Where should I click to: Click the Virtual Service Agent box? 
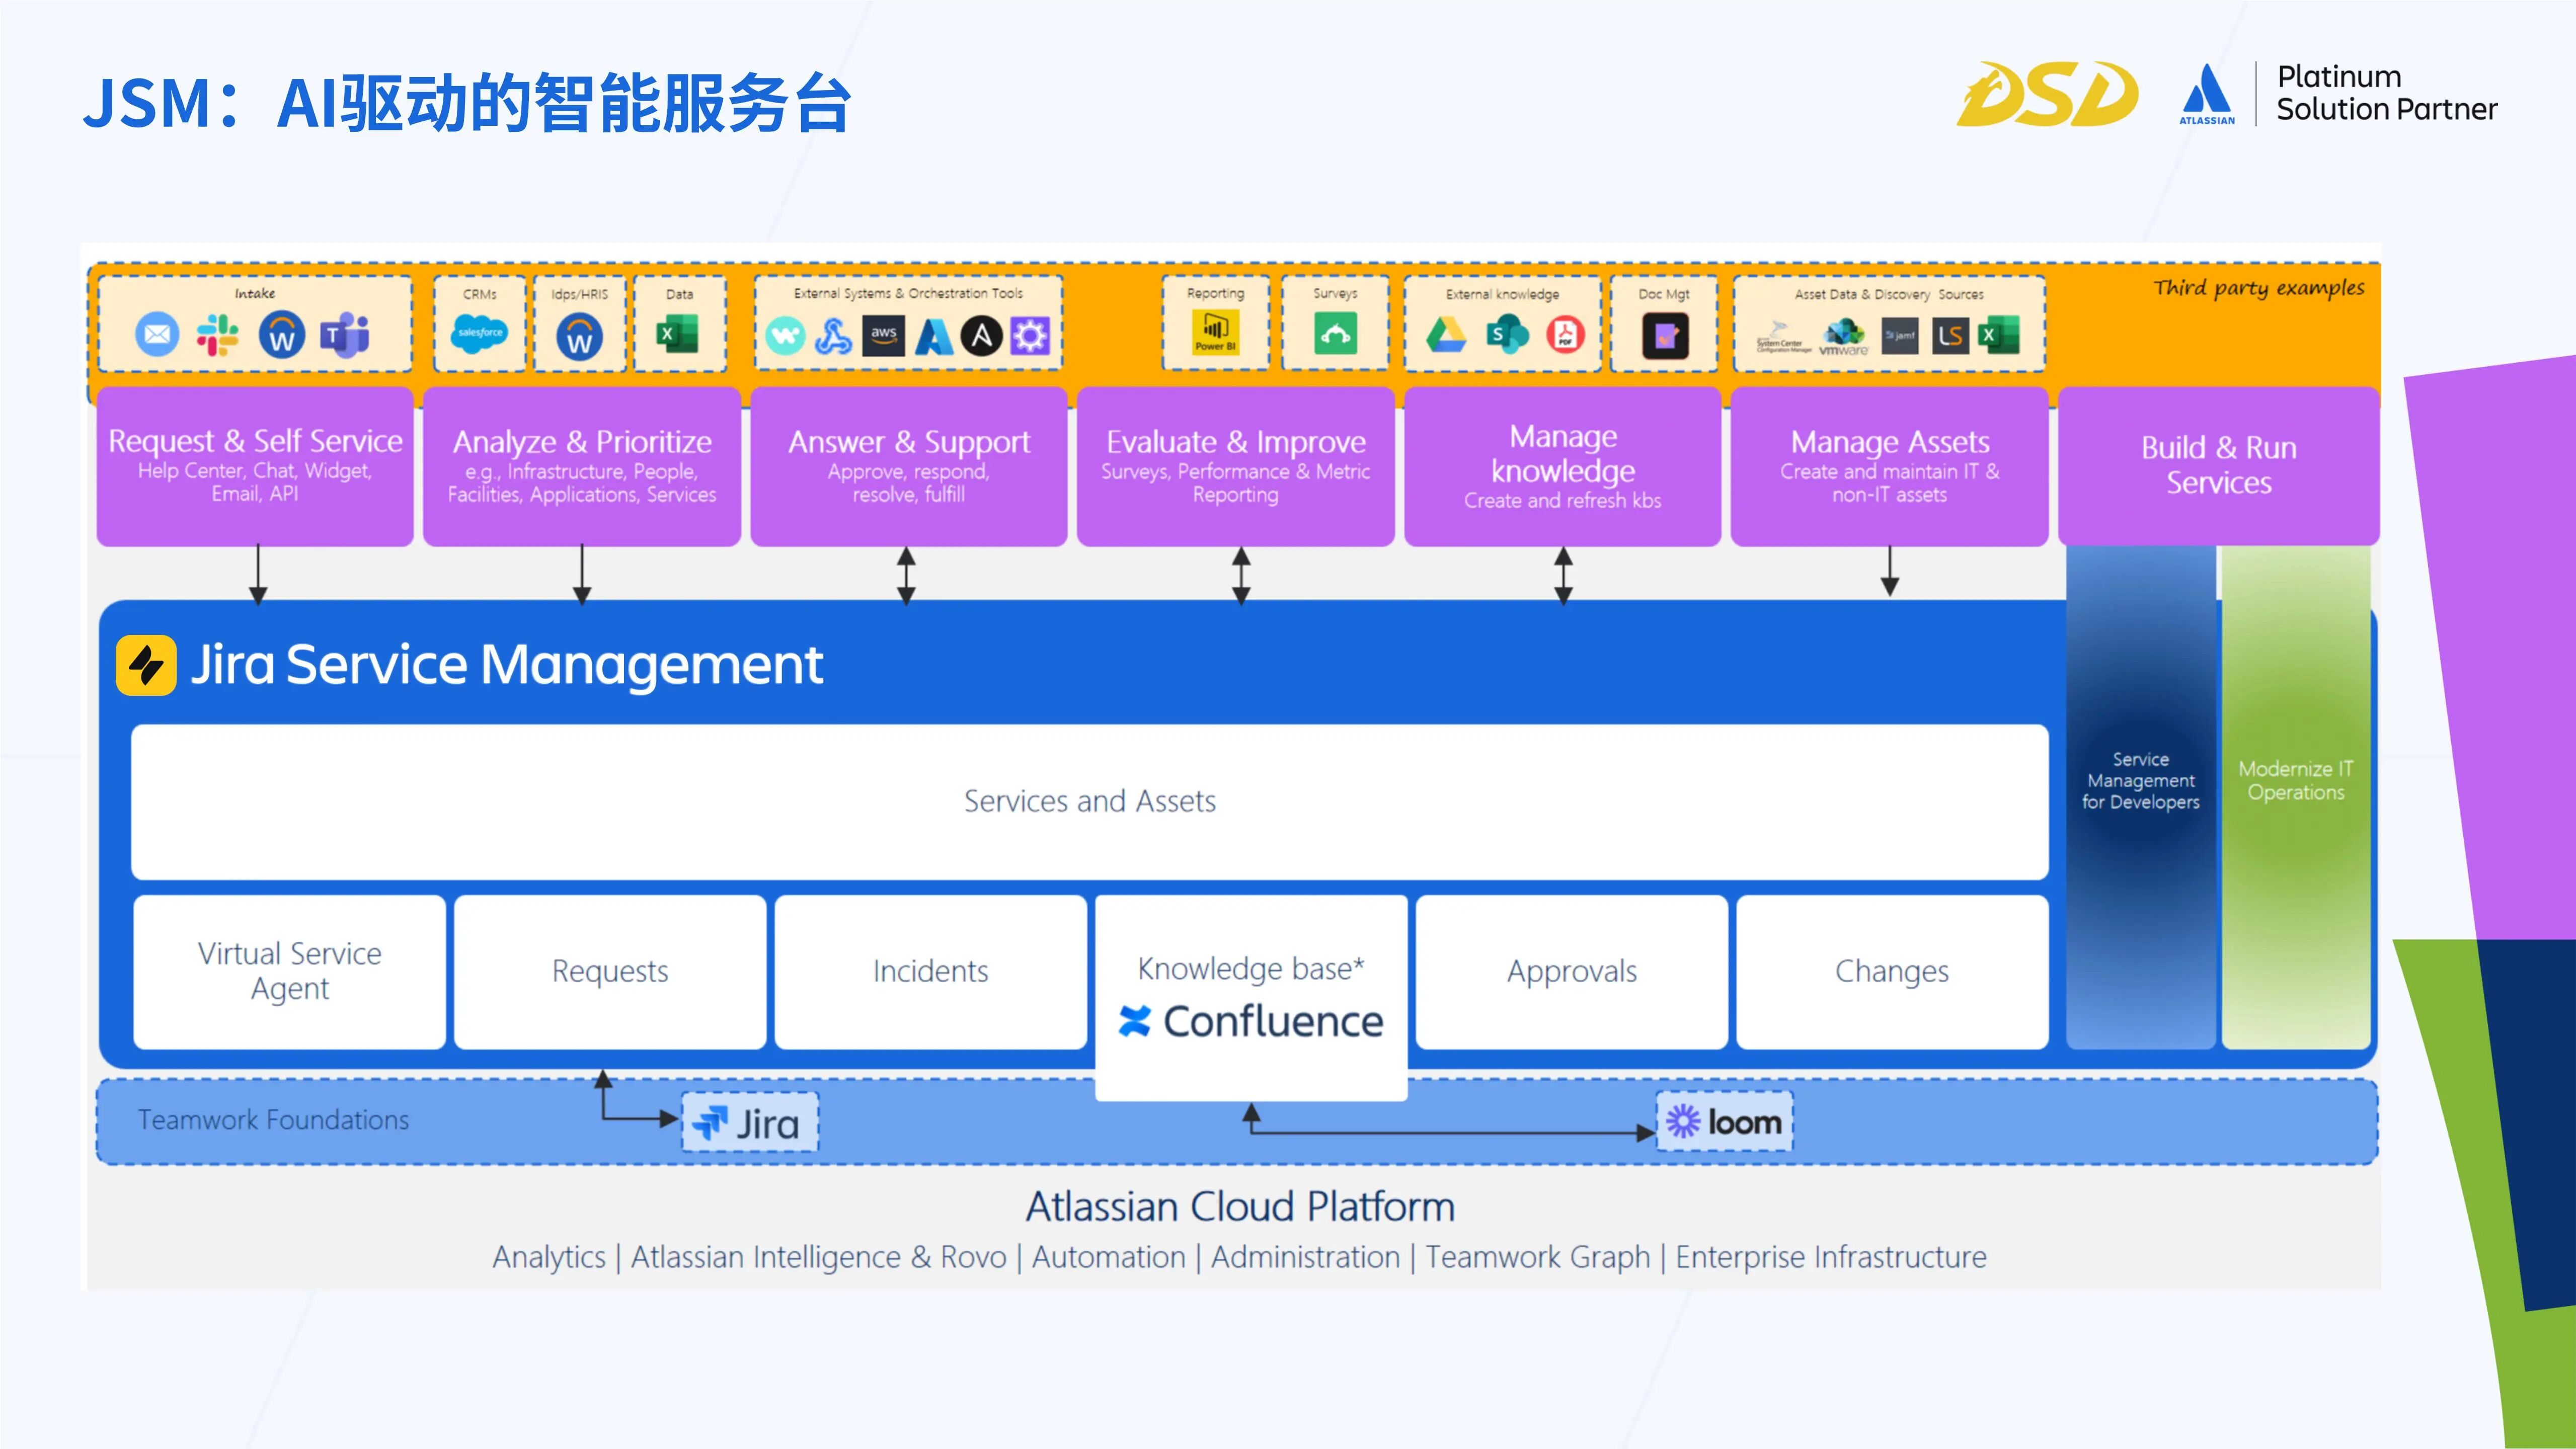(x=289, y=971)
